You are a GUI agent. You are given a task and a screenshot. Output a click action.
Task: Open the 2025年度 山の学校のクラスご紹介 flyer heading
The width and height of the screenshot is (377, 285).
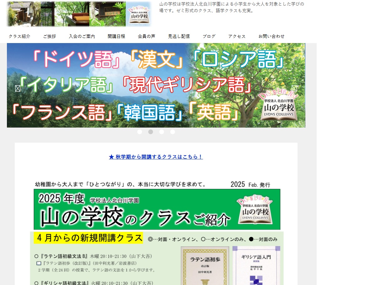pyautogui.click(x=157, y=209)
